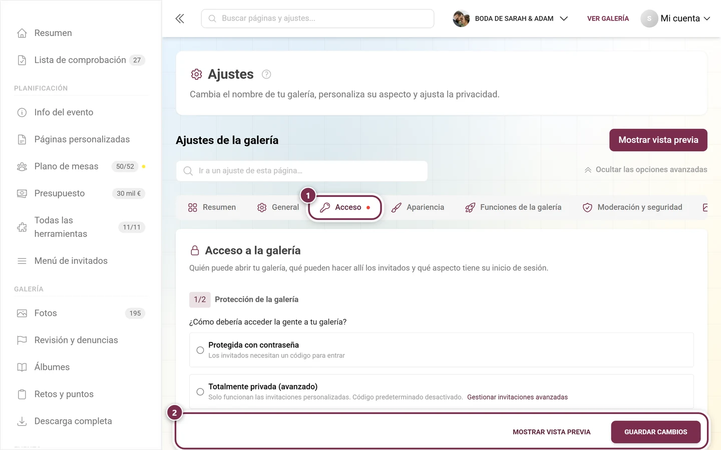Focus the Buscar páginas y ajustes search field
Image resolution: width=721 pixels, height=450 pixels.
click(317, 18)
